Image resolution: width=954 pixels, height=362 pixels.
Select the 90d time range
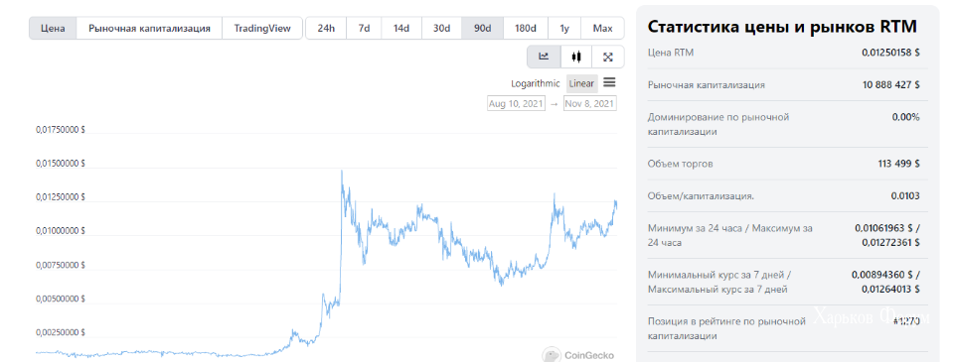(483, 28)
